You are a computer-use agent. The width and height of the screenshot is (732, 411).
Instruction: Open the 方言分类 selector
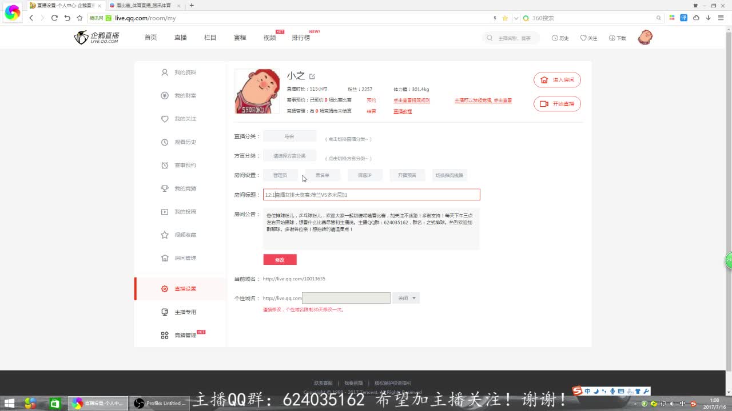click(289, 156)
